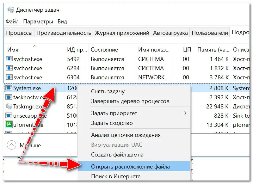Click the green uTorrent.exe icon

pyautogui.click(x=9, y=124)
